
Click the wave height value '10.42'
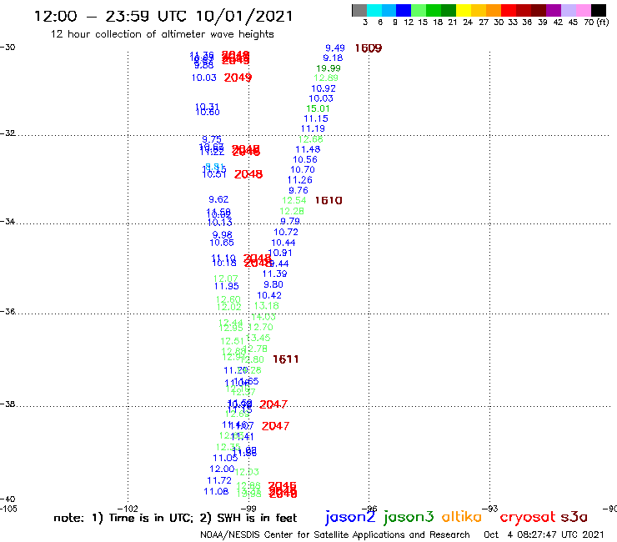(269, 295)
